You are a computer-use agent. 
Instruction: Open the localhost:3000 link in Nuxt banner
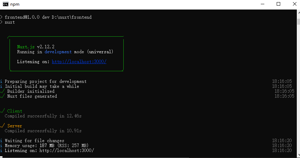click(x=79, y=62)
